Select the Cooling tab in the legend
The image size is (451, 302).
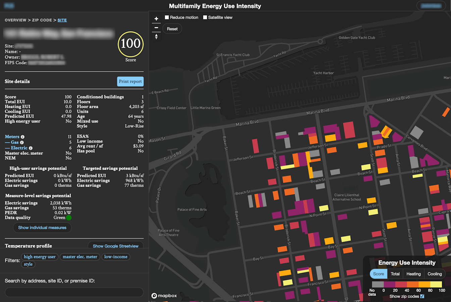coord(434,274)
